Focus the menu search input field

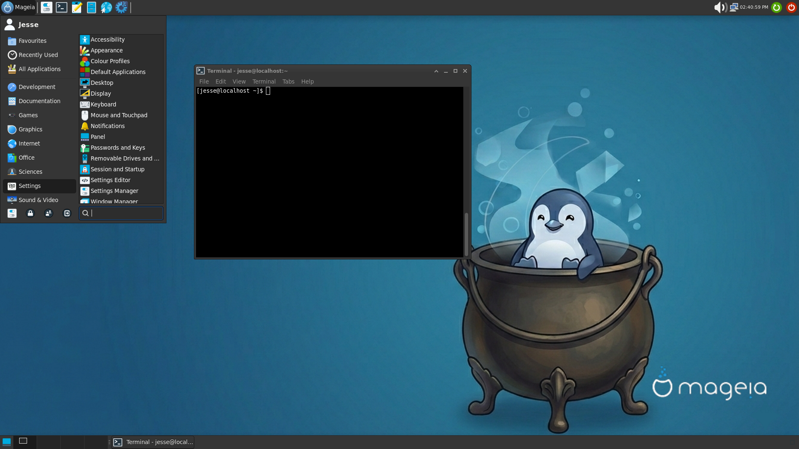(x=121, y=213)
